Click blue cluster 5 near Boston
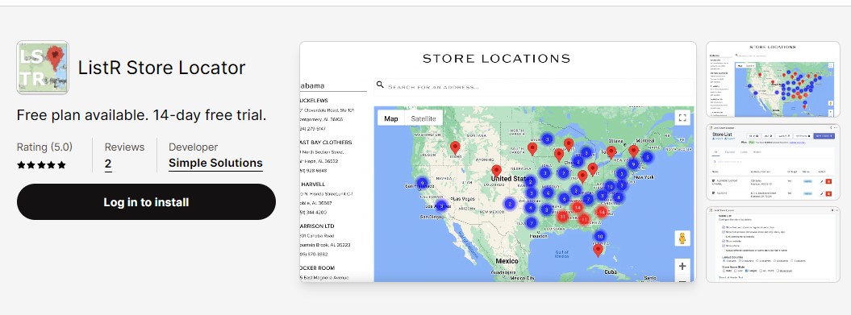The height and width of the screenshot is (315, 851). [x=647, y=157]
